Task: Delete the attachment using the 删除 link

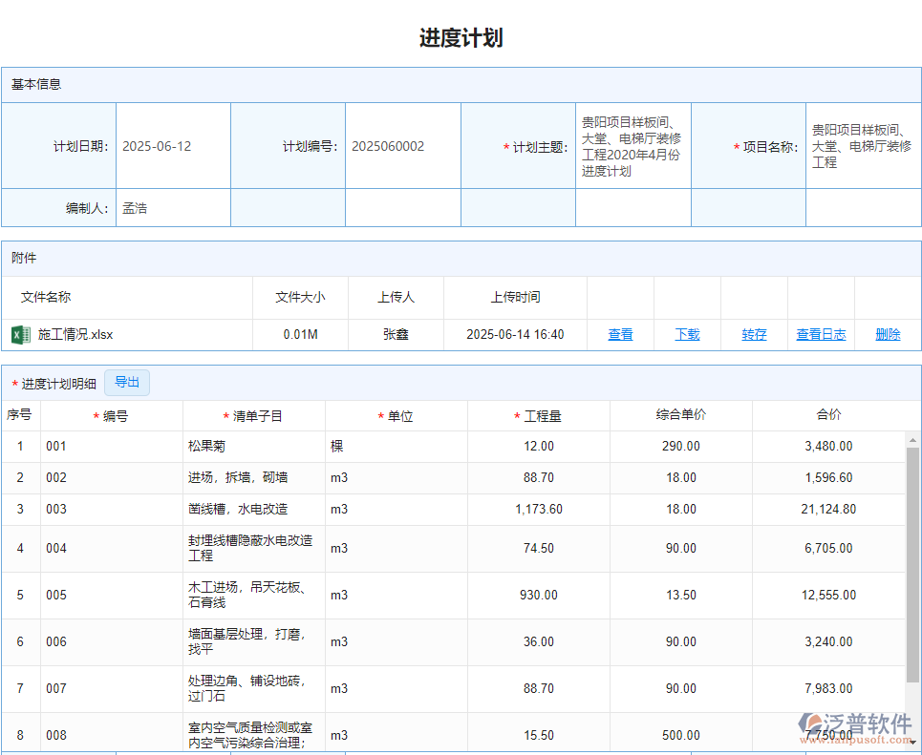Action: coord(887,334)
